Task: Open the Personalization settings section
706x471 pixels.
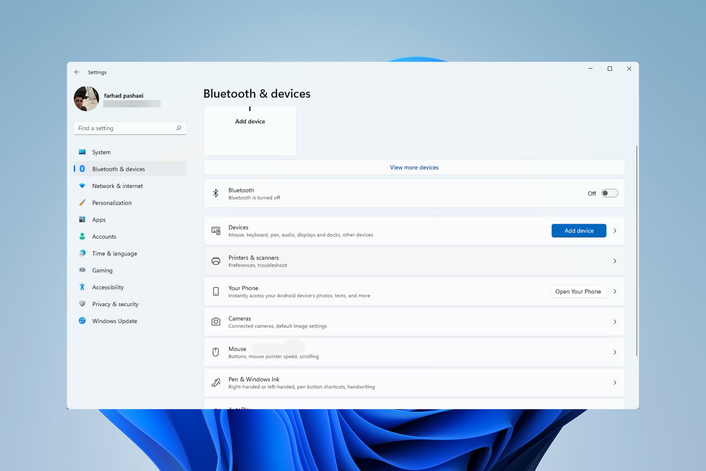Action: click(112, 203)
